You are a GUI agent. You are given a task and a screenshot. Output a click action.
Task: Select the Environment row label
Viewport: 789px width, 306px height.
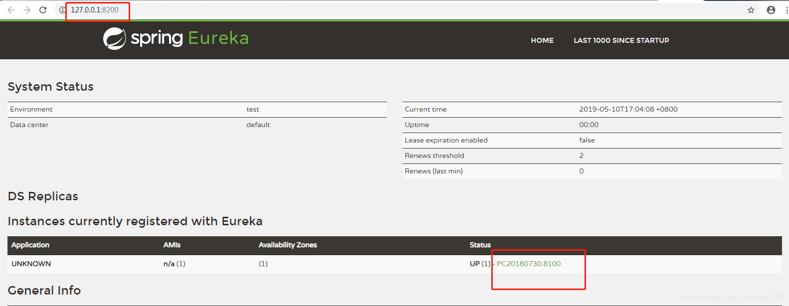tap(31, 109)
